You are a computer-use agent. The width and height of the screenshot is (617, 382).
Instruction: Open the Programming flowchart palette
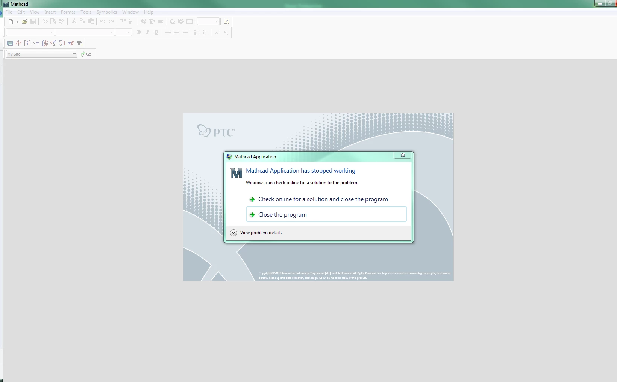click(62, 43)
